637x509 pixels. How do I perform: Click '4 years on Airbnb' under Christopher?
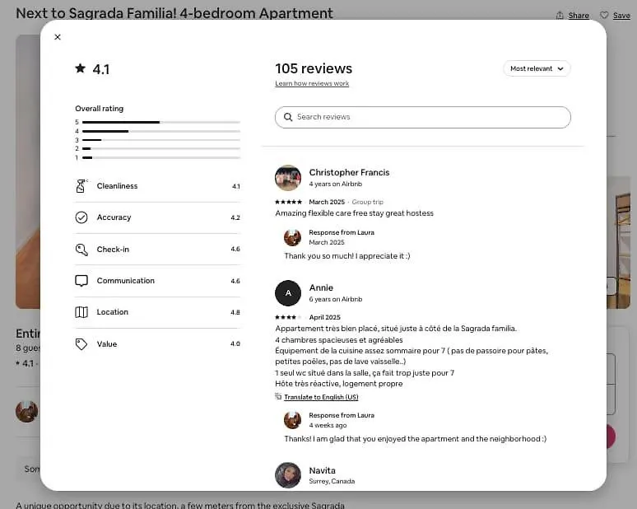click(x=336, y=184)
